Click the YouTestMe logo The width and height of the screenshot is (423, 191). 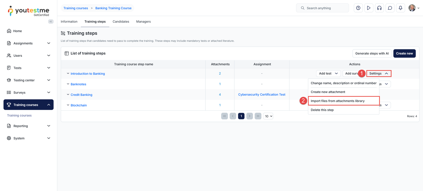point(29,11)
